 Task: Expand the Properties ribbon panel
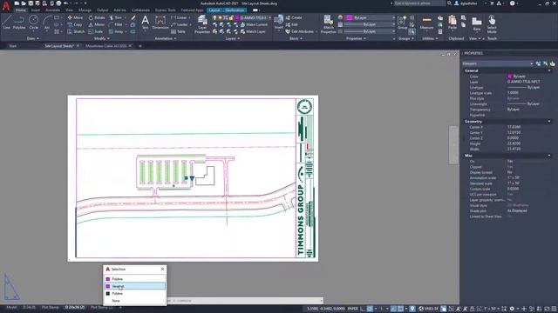click(x=356, y=38)
